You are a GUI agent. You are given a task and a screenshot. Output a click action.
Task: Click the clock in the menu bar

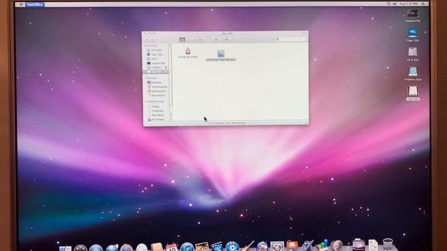pyautogui.click(x=408, y=4)
